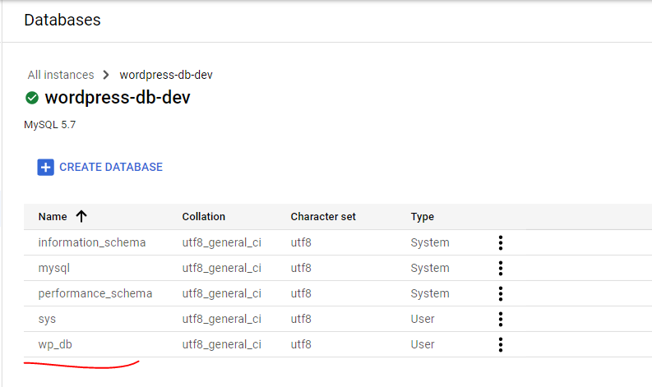Select the performance_schema database name
The height and width of the screenshot is (387, 652).
[x=95, y=293]
